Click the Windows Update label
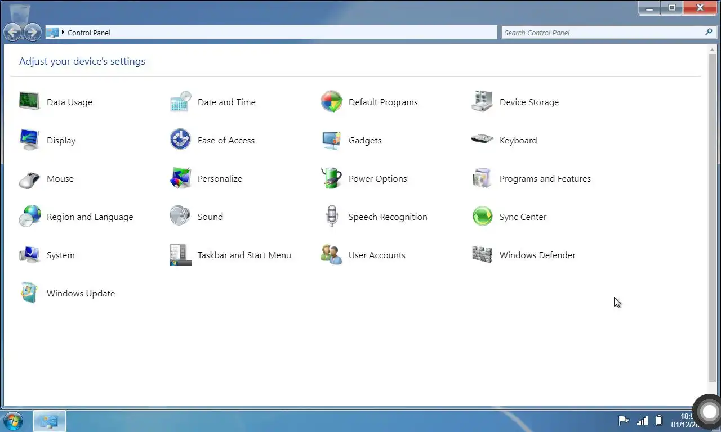The width and height of the screenshot is (721, 432). tap(81, 294)
